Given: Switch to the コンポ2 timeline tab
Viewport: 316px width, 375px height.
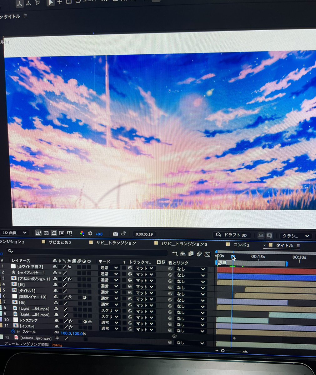Looking at the screenshot, I should [242, 245].
